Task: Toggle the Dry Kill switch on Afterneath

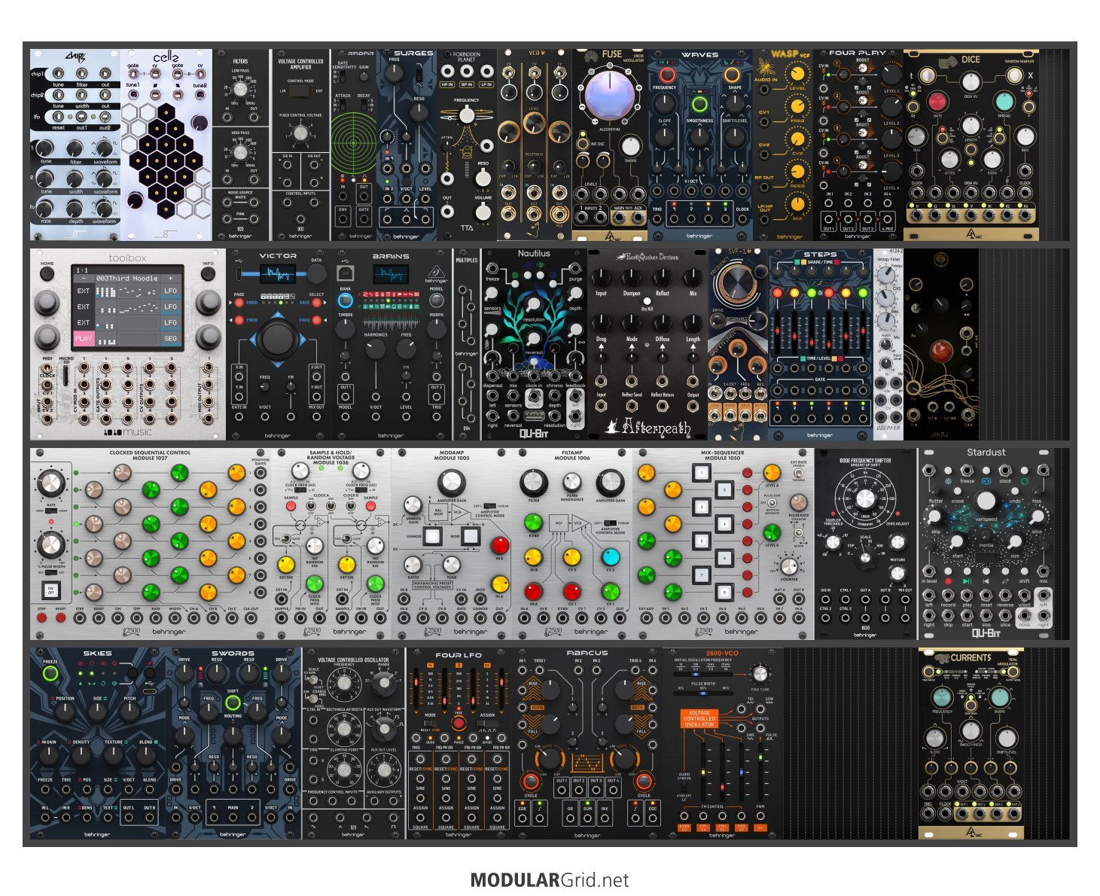Action: 647,301
